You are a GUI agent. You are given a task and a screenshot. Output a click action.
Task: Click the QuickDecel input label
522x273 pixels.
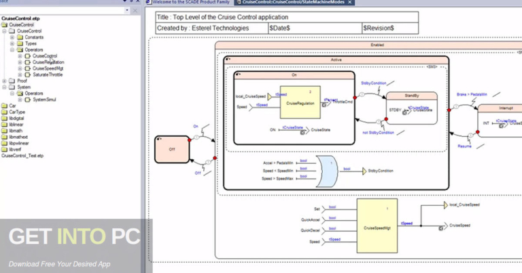pyautogui.click(x=310, y=230)
